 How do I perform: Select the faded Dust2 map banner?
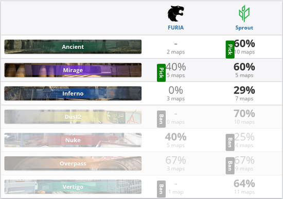tap(73, 117)
